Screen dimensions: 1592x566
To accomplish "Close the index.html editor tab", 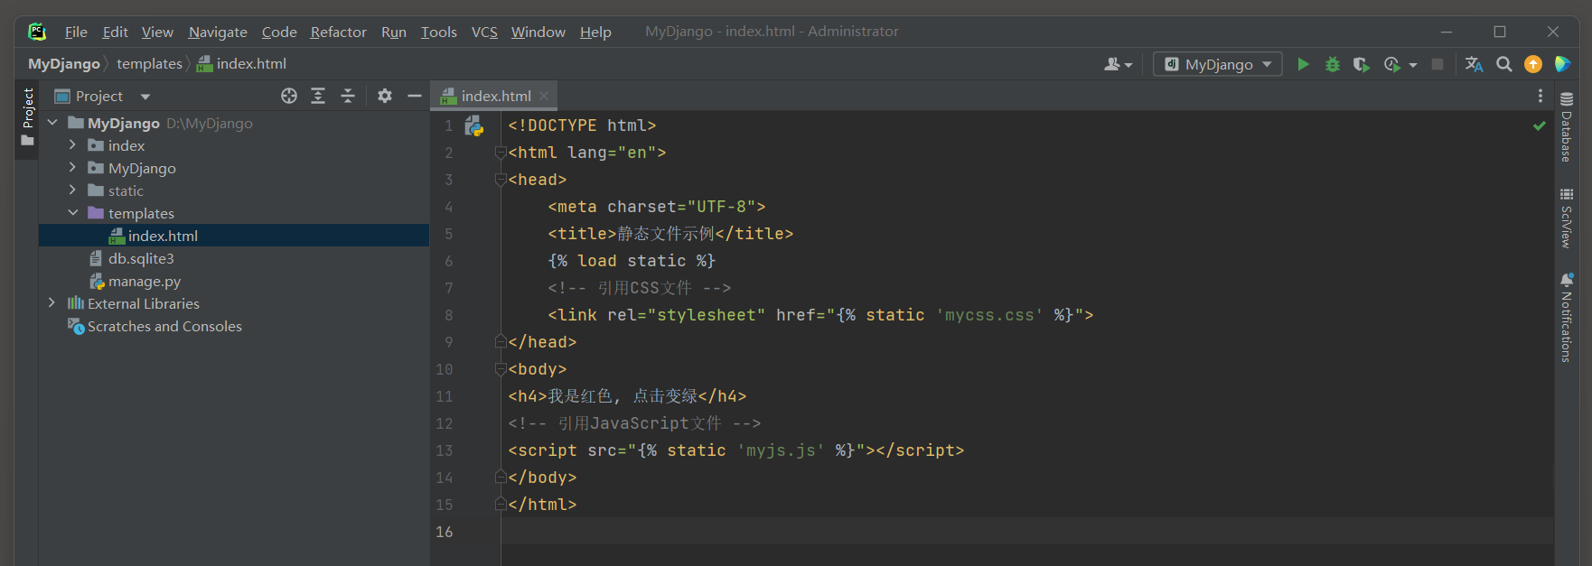I will coord(544,96).
